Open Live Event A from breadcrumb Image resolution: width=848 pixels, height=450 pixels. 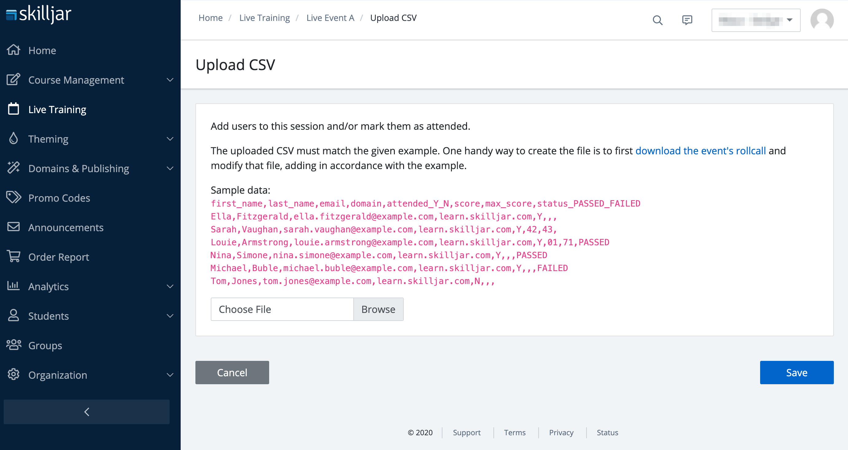330,18
